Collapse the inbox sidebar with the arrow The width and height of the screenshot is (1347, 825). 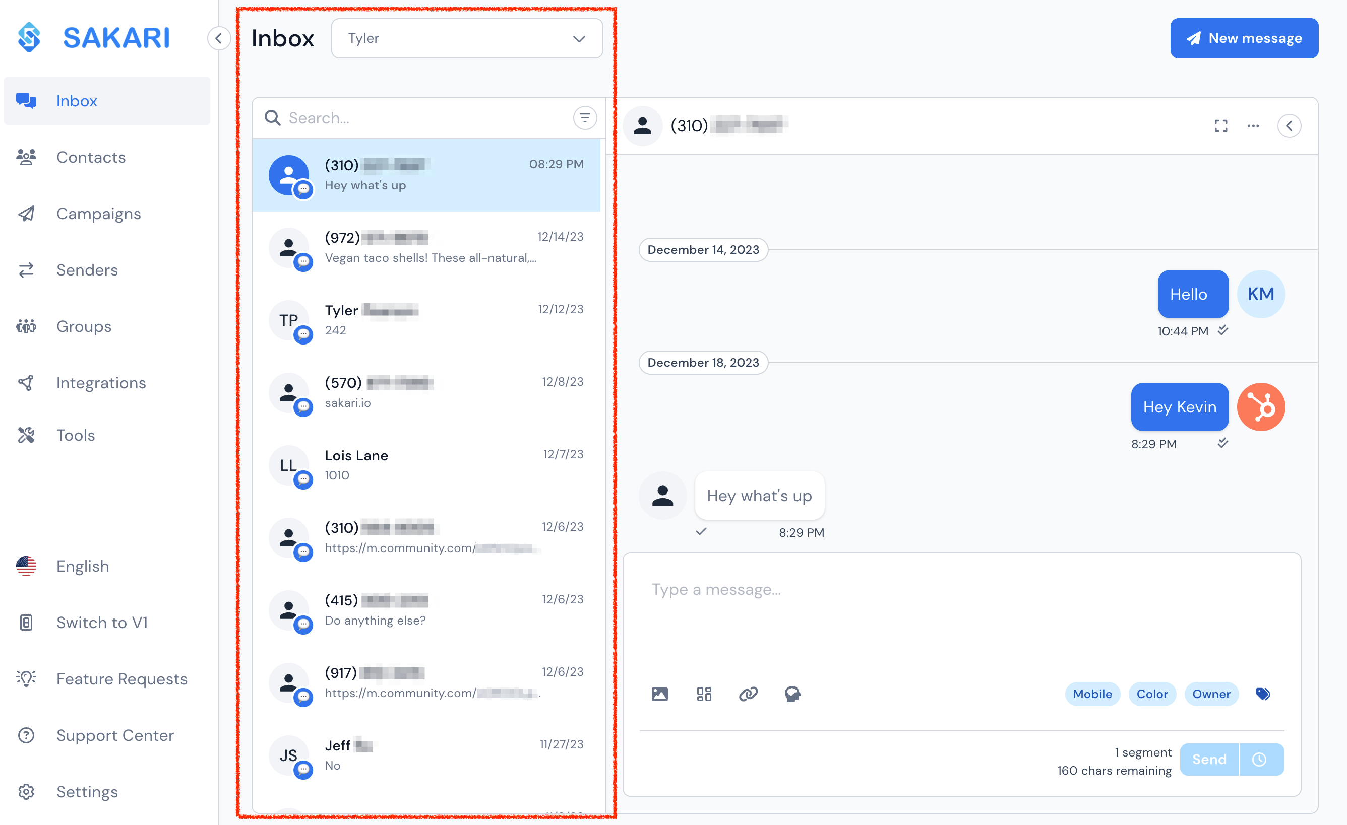tap(218, 38)
